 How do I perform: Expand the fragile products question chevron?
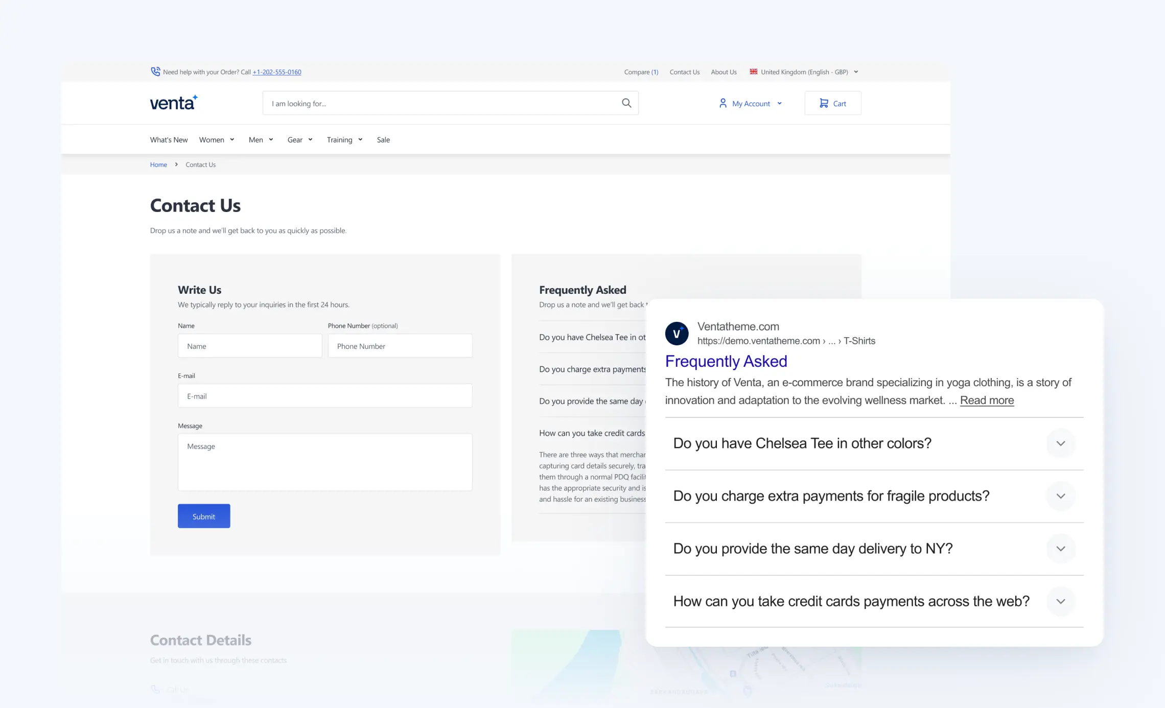click(1061, 496)
